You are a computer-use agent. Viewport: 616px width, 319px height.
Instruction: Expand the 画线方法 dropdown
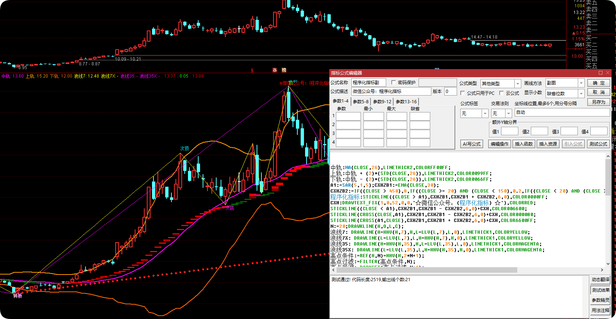click(581, 83)
